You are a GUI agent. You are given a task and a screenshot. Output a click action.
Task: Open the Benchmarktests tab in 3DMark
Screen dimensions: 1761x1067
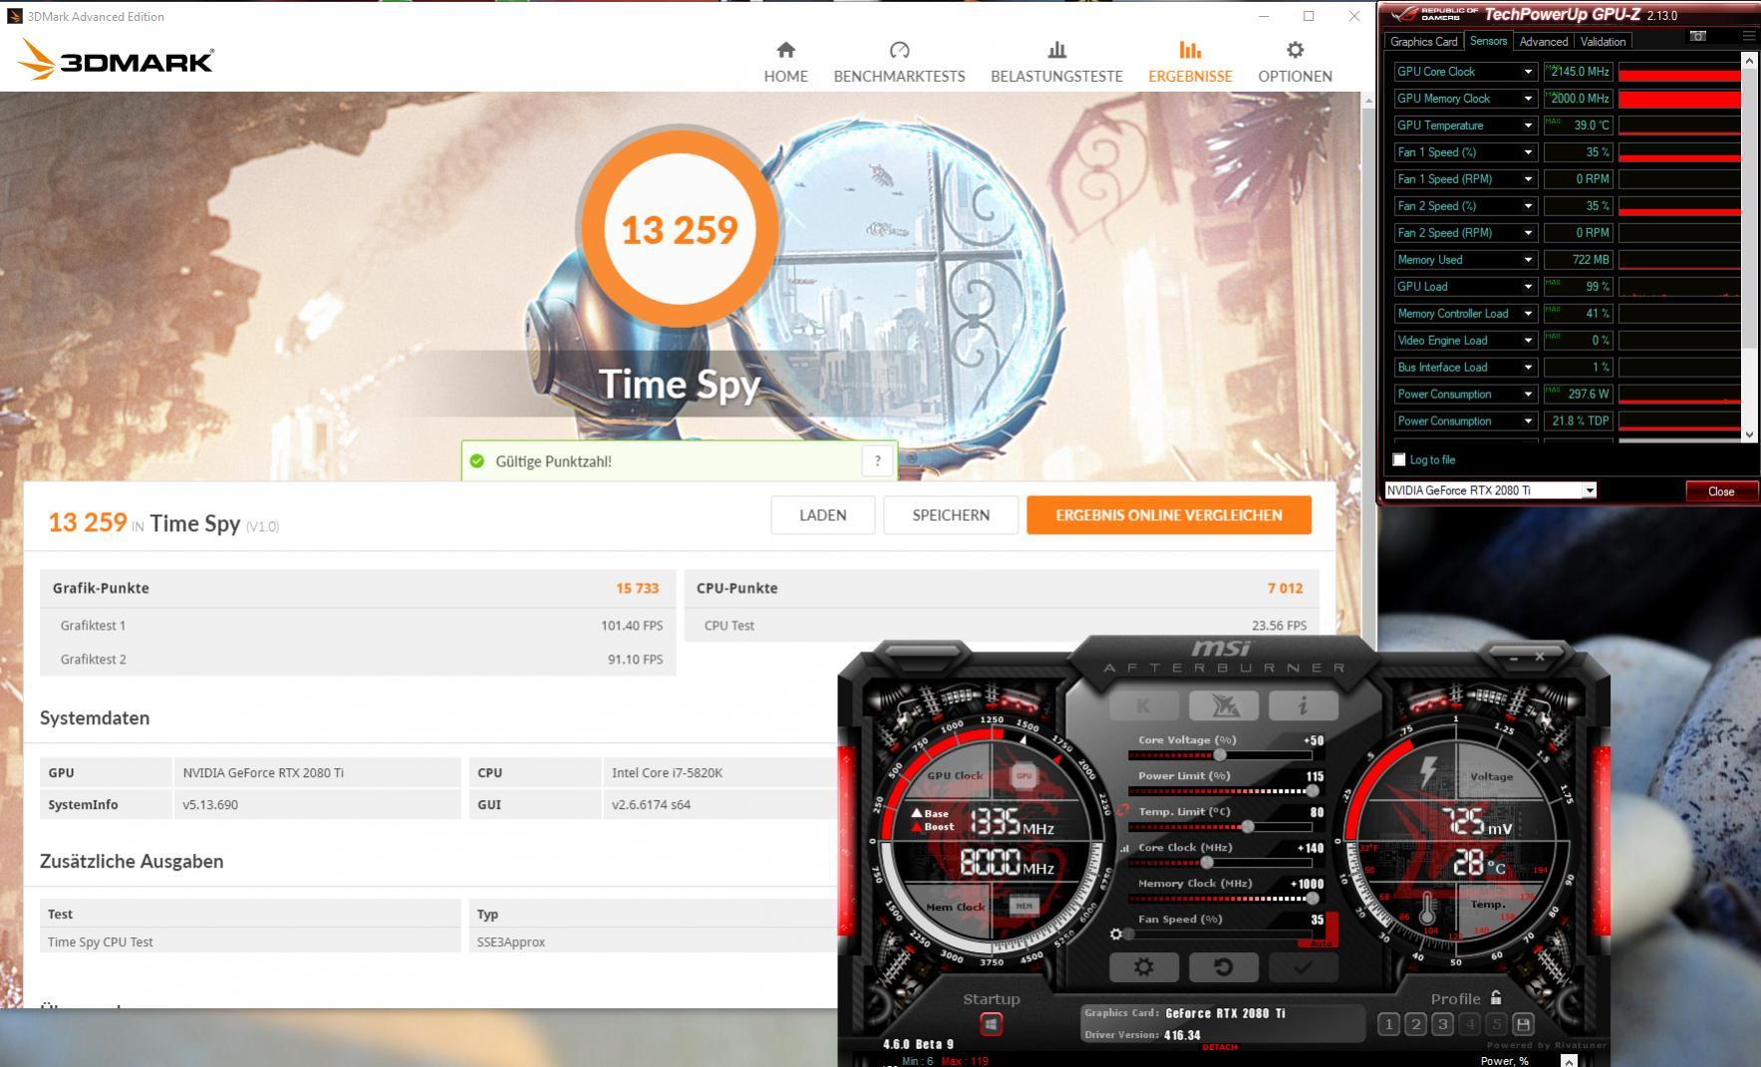pyautogui.click(x=899, y=62)
